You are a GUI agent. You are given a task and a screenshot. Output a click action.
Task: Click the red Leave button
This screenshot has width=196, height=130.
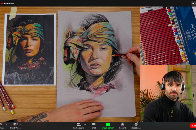coord(193,126)
